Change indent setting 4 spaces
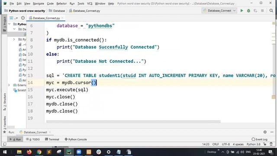 tap(238, 144)
